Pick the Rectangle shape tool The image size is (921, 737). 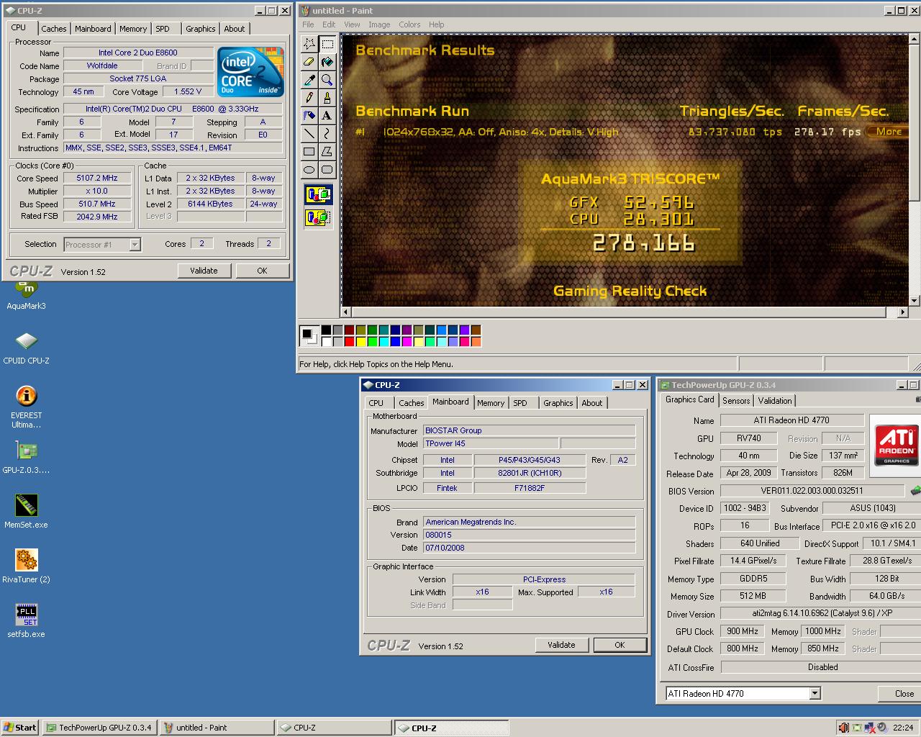click(309, 151)
